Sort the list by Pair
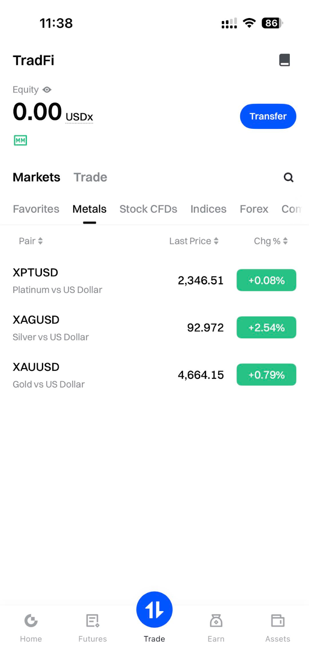Screen dimensions: 309x671 pos(31,241)
